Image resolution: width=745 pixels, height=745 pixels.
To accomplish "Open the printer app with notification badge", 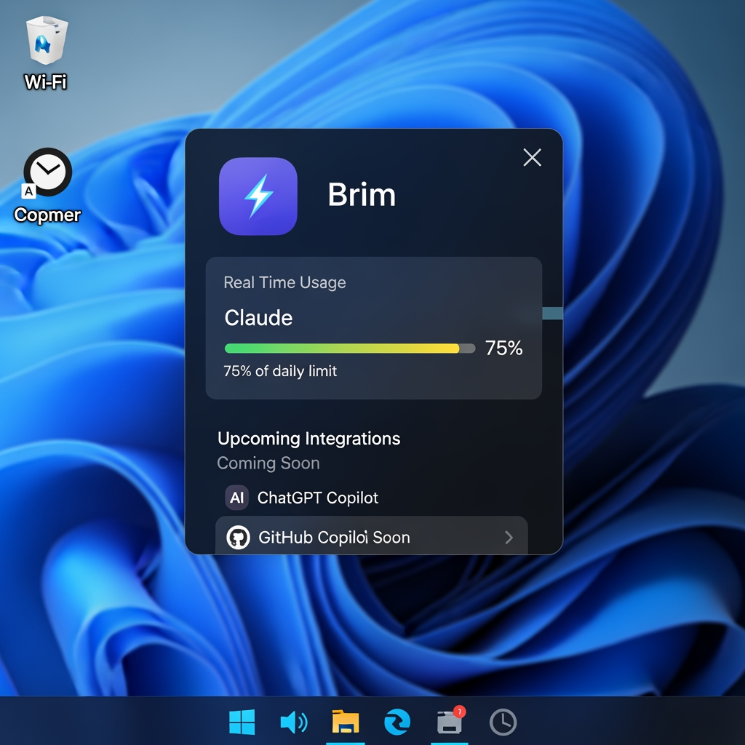I will tap(450, 721).
